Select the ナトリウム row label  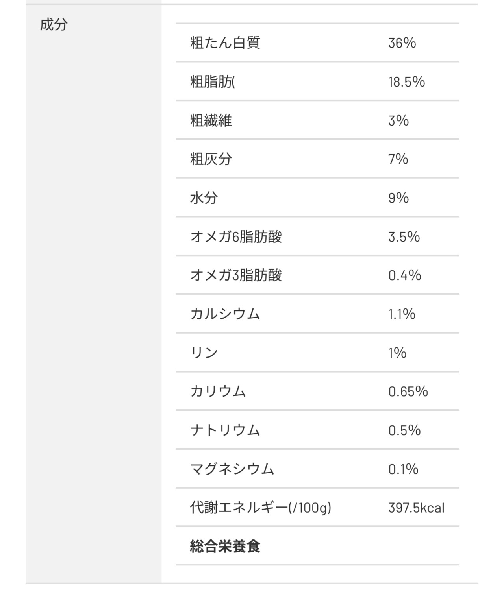click(x=225, y=430)
